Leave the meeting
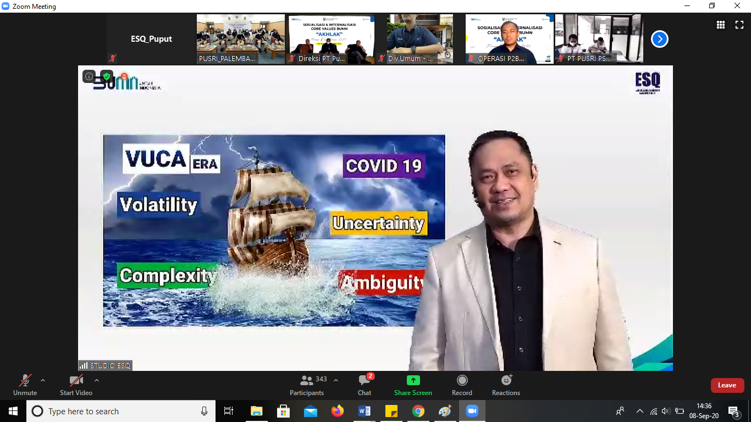751x422 pixels. point(727,385)
